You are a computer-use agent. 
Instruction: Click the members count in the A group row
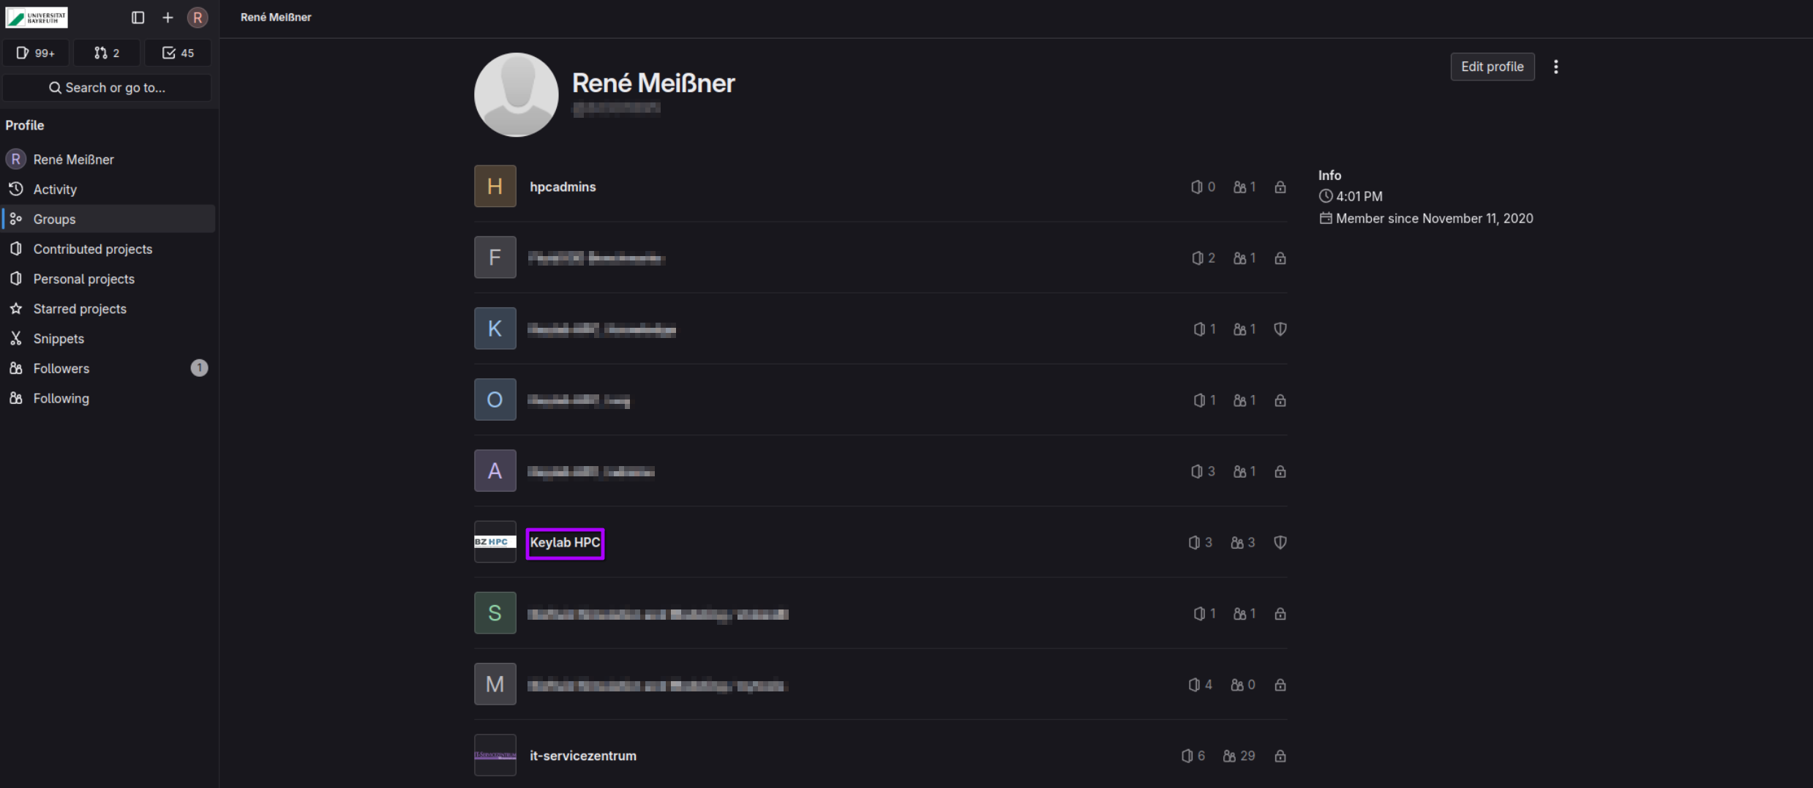coord(1245,471)
